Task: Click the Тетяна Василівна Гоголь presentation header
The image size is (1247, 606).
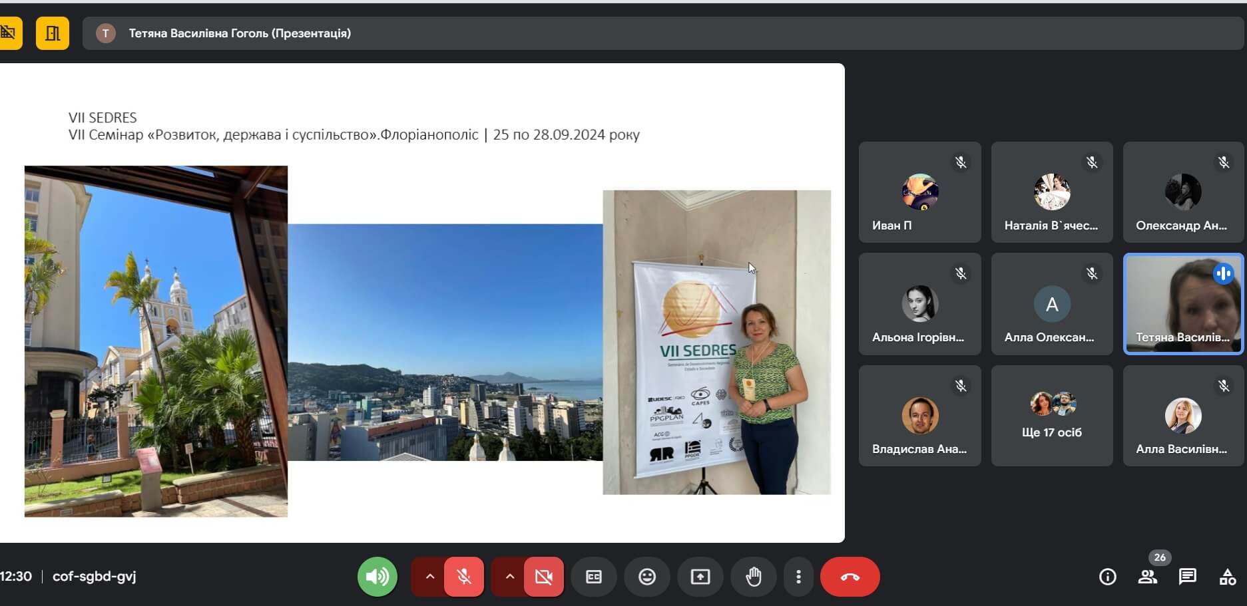Action: (240, 33)
